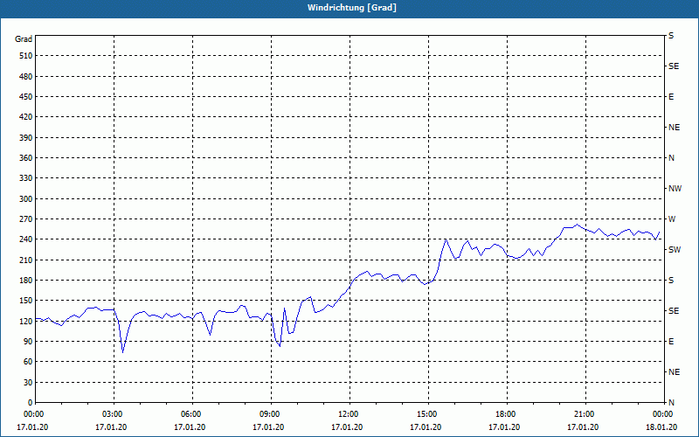
Task: Select the 18:00 time label on the x-axis
Action: click(504, 414)
